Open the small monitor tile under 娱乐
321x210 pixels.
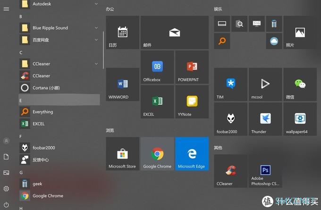point(257,24)
